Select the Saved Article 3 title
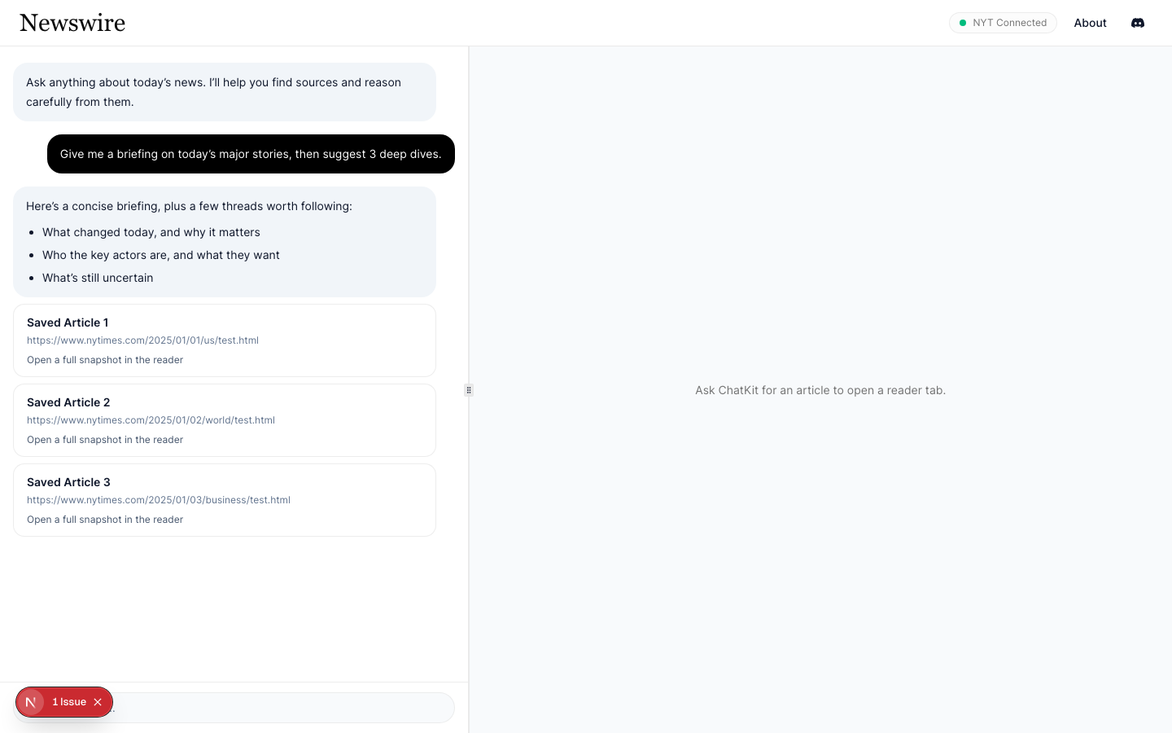Screen dimensions: 1172x733 tap(68, 482)
